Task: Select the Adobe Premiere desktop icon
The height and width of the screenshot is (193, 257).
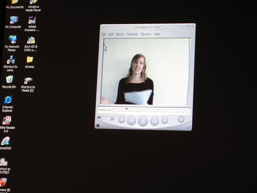Action: point(32,24)
